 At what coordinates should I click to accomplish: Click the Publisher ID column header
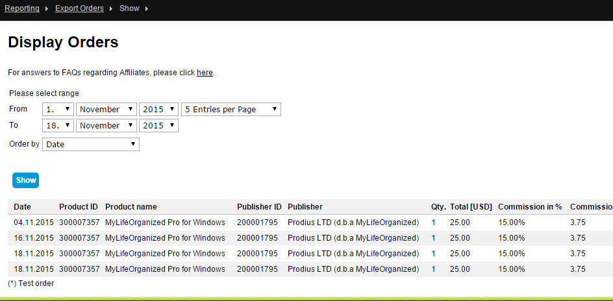click(x=259, y=207)
